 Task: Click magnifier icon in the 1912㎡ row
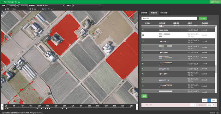143,41
